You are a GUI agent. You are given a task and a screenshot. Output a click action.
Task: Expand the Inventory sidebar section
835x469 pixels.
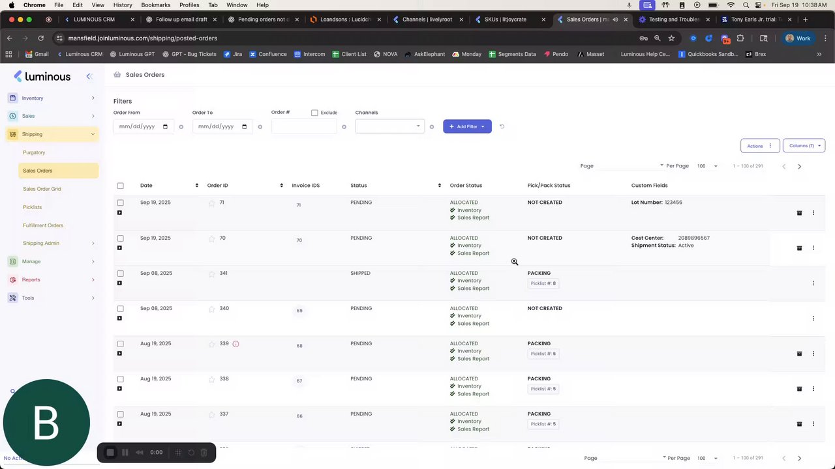[52, 98]
